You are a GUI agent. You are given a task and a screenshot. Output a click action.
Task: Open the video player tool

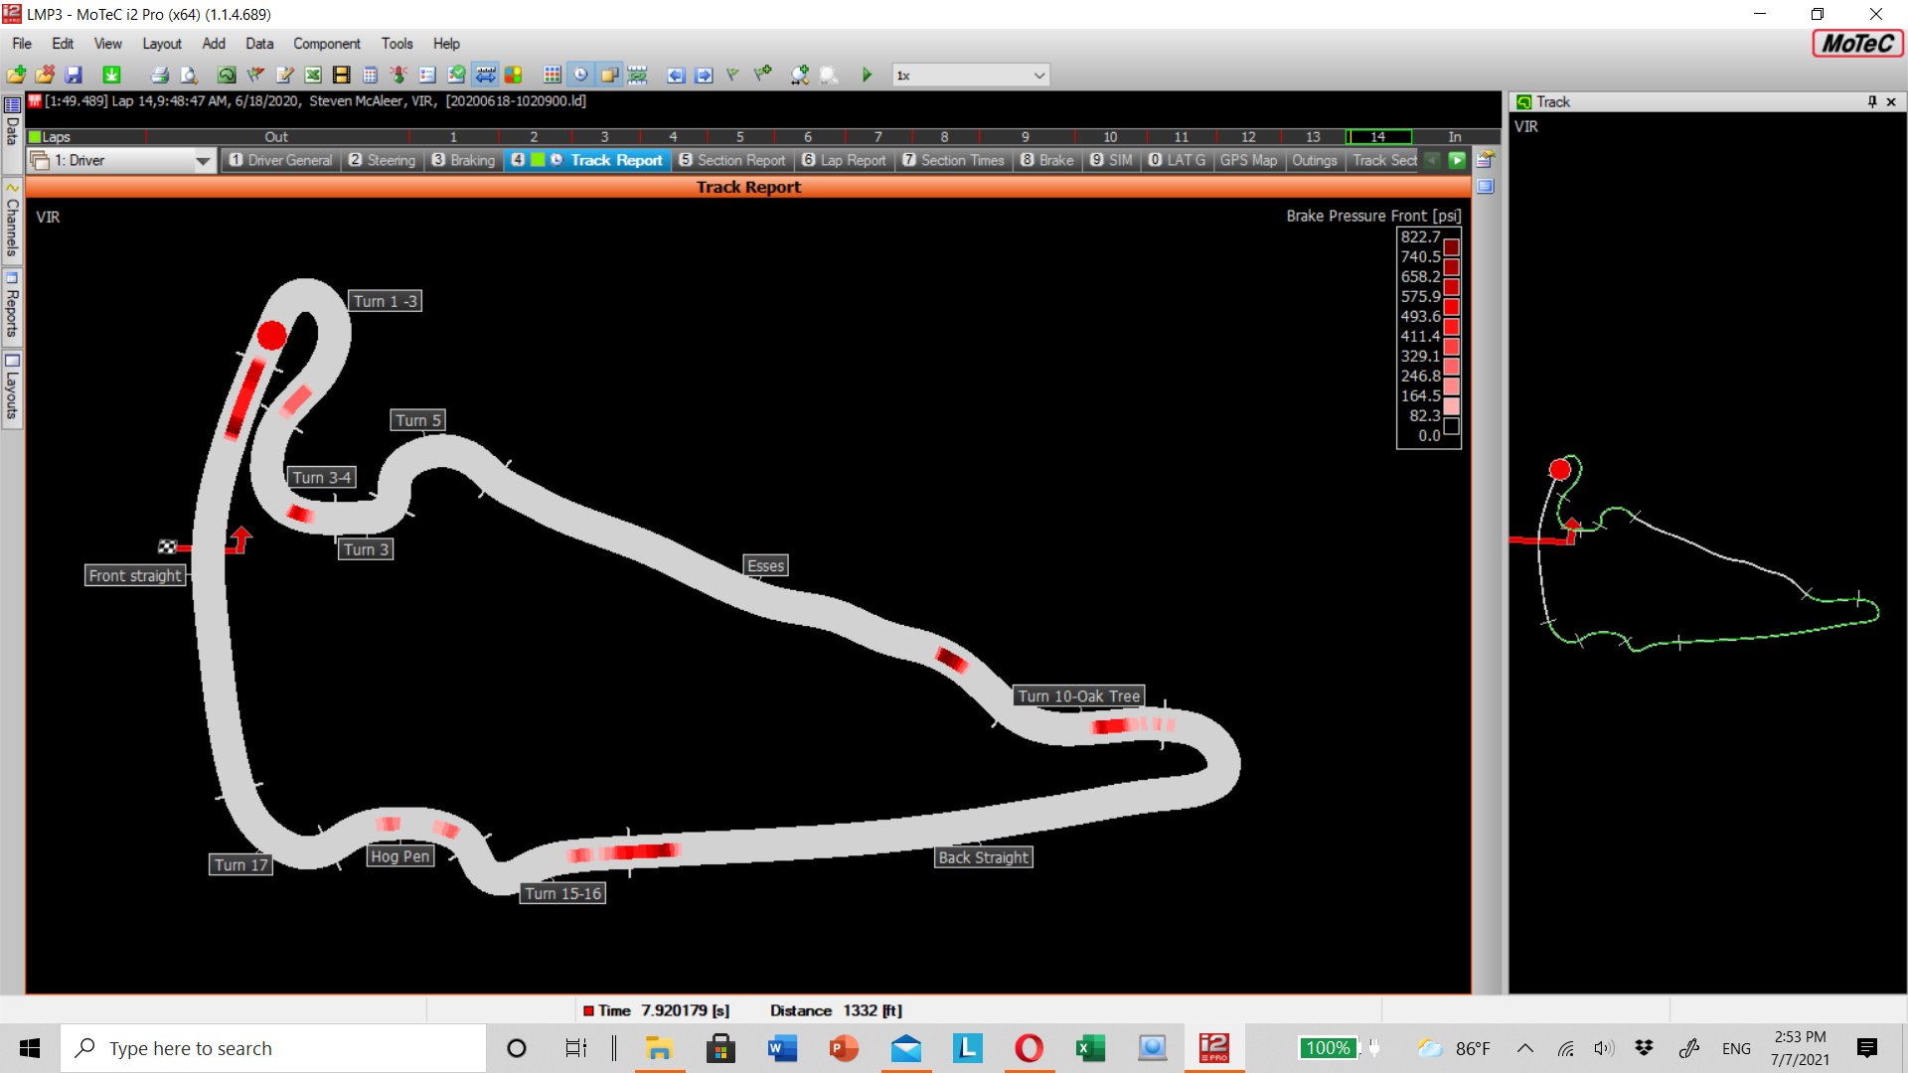tap(341, 75)
